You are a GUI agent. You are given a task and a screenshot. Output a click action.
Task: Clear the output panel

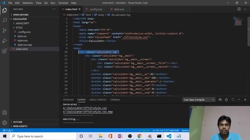coord(220,100)
